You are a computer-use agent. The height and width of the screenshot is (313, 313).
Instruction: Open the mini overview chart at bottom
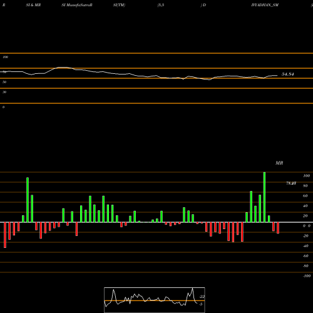(x=155, y=300)
